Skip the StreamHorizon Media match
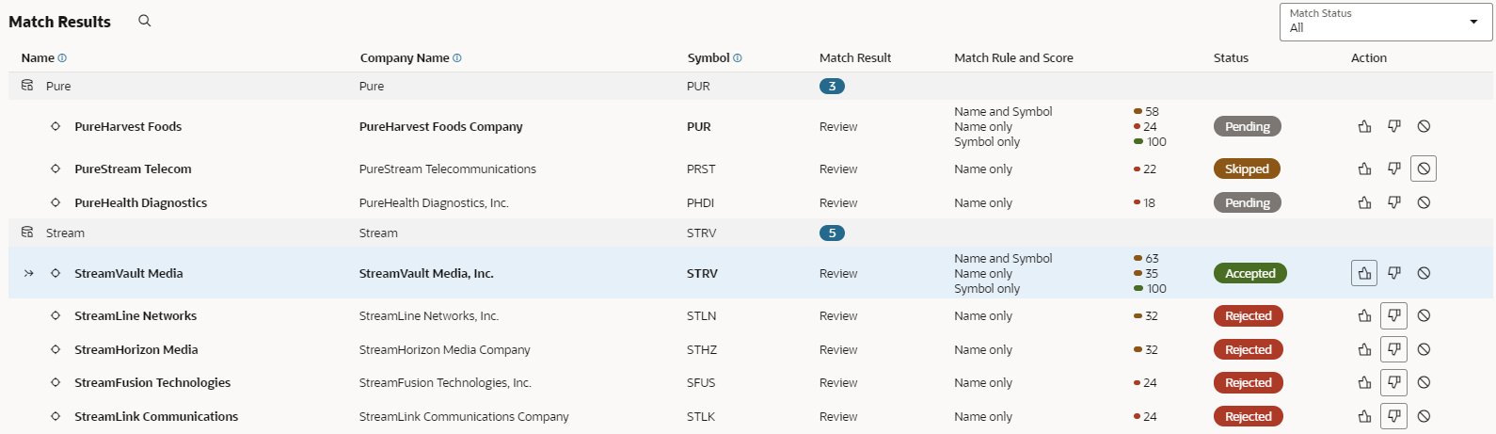Viewport: 1496px width, 434px height. pos(1424,349)
